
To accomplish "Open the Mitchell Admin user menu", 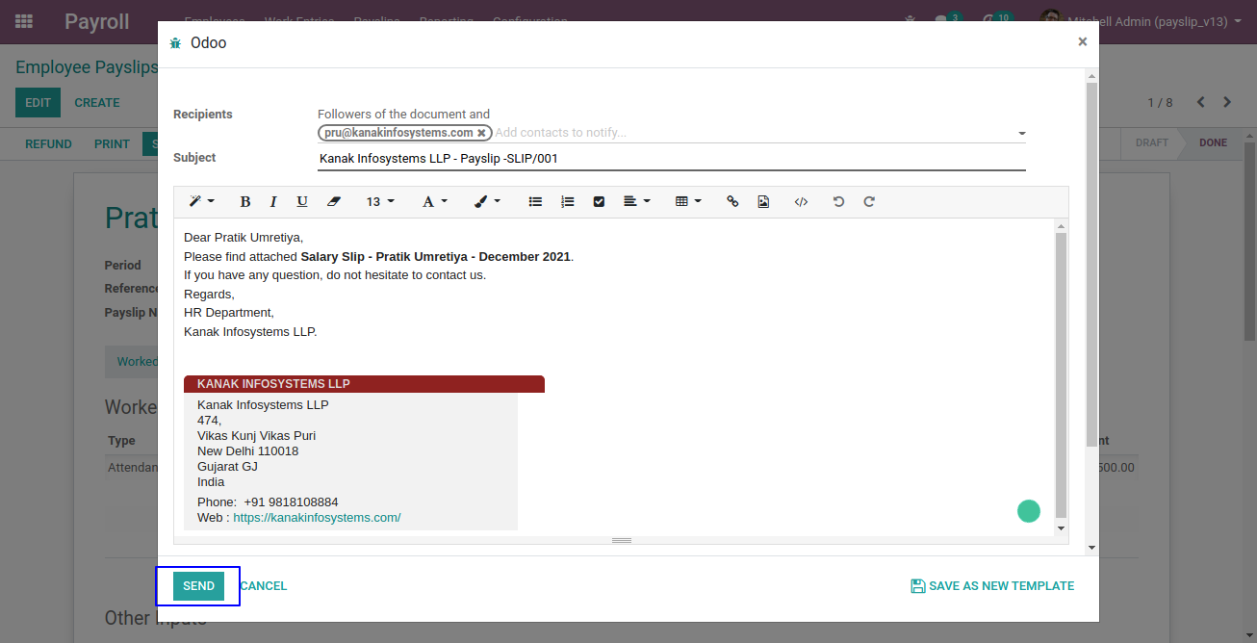I will pyautogui.click(x=1142, y=21).
